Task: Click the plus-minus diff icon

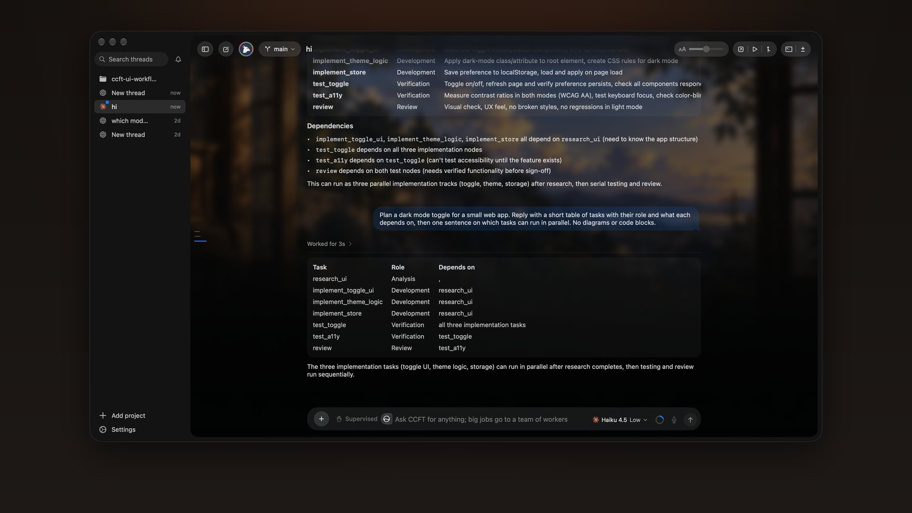Action: 803,49
